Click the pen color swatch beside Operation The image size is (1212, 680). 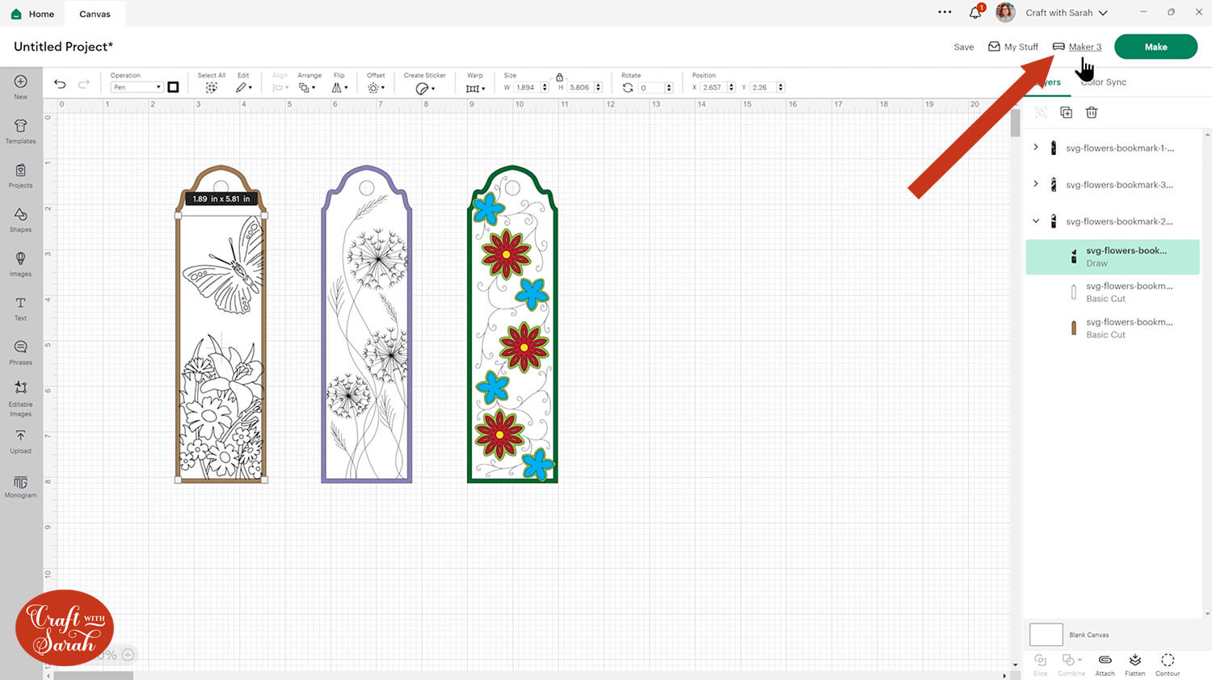[173, 87]
